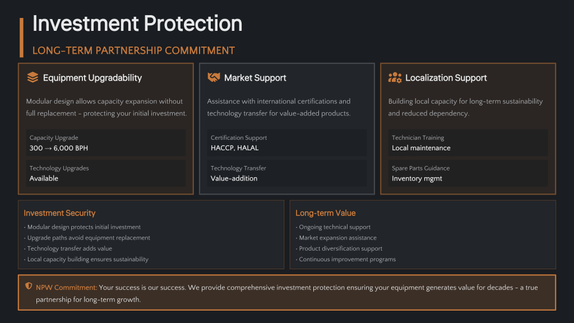Click the Long-Term Partnership Commitment subtitle
Image resolution: width=574 pixels, height=323 pixels.
pos(133,50)
